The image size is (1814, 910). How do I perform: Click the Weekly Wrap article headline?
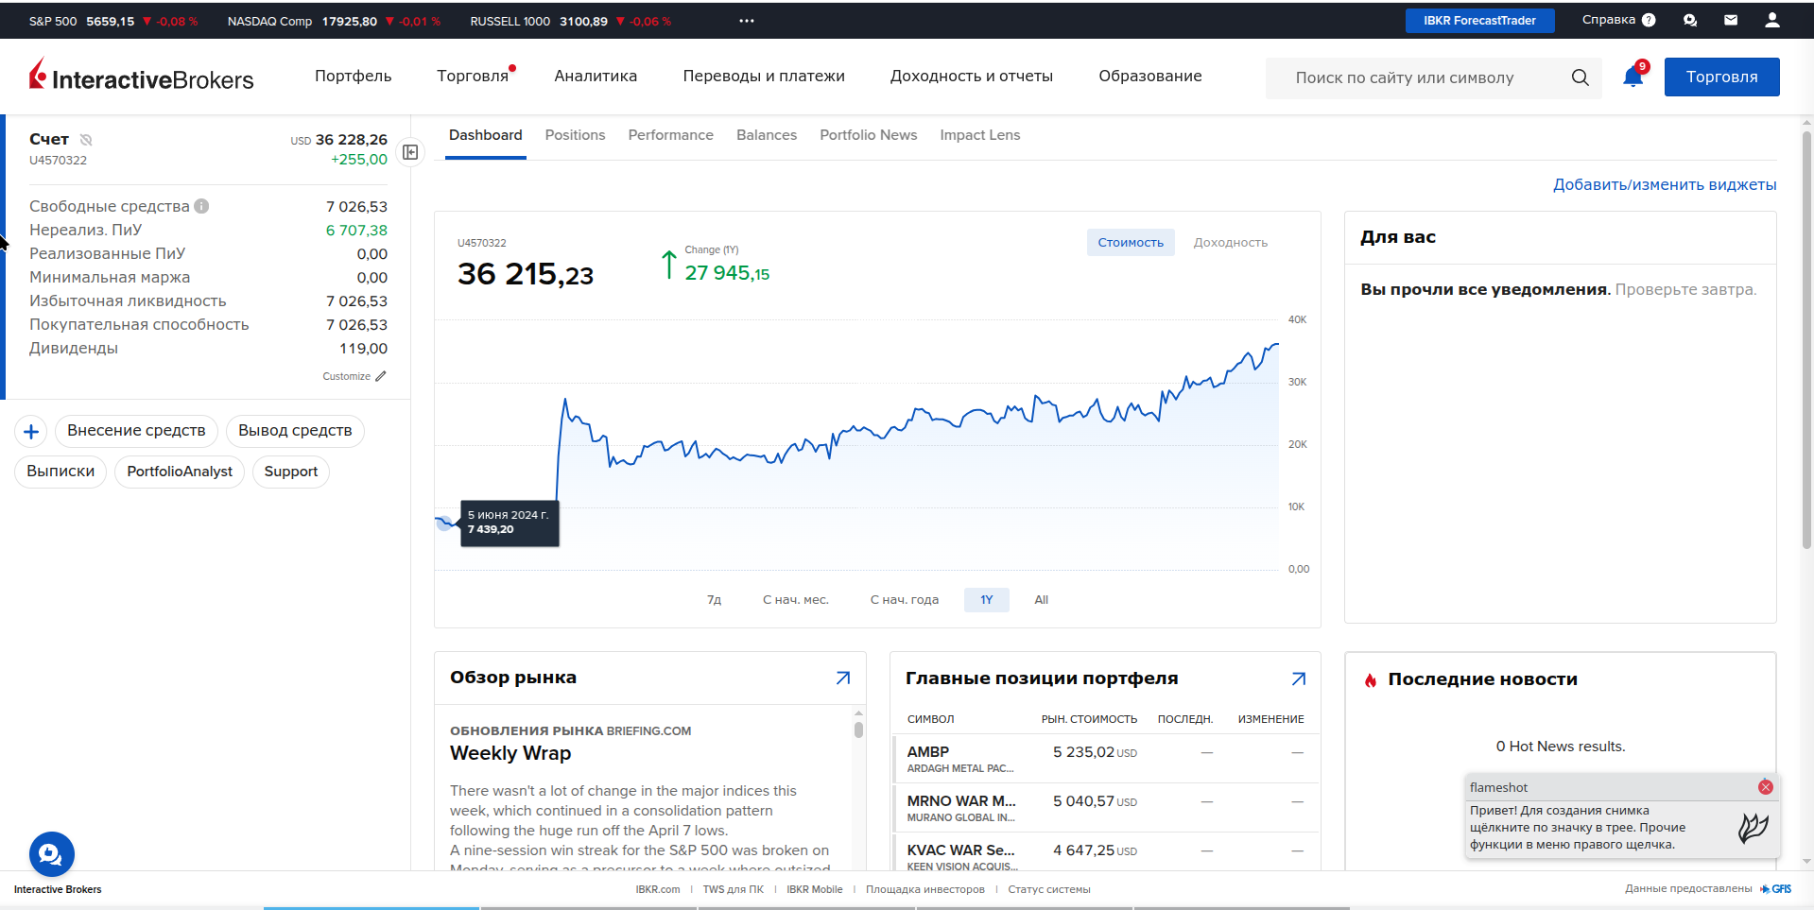click(x=510, y=753)
